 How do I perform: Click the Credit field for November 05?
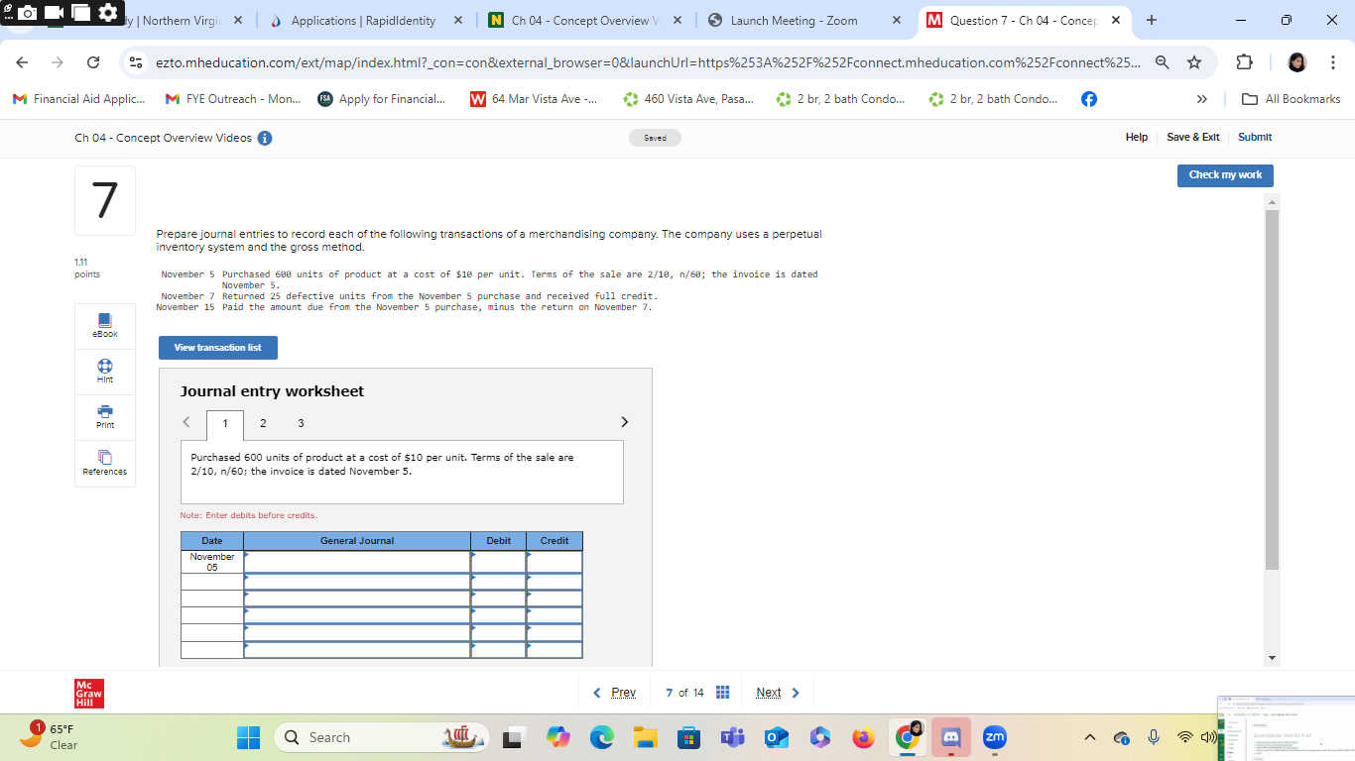(x=554, y=562)
